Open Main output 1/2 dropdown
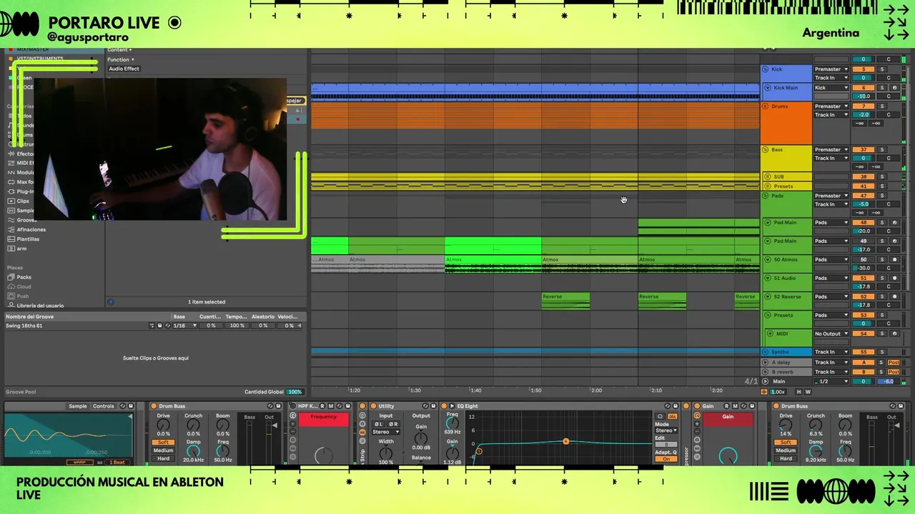Screen dimensions: 915x514 pos(831,381)
